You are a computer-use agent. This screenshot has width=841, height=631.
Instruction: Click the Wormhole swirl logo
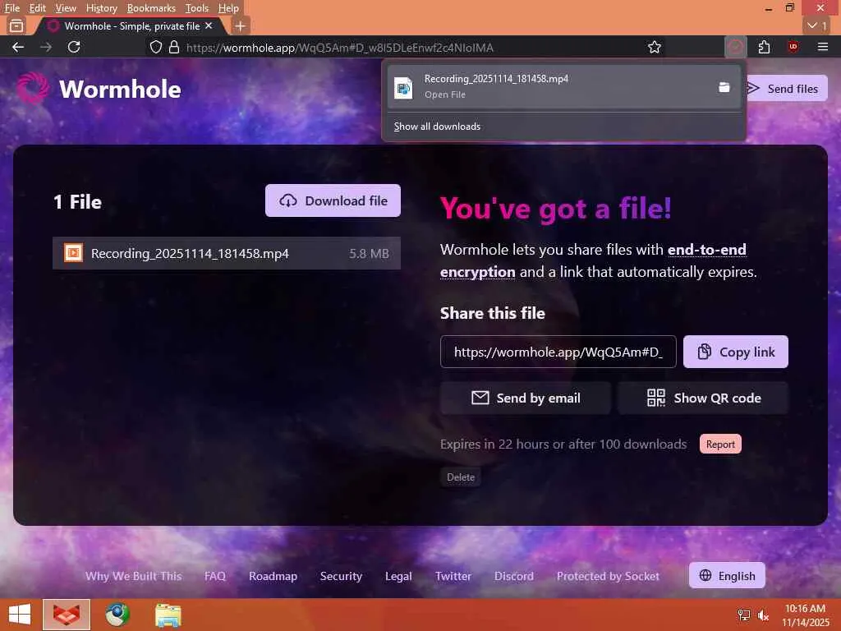pyautogui.click(x=32, y=88)
